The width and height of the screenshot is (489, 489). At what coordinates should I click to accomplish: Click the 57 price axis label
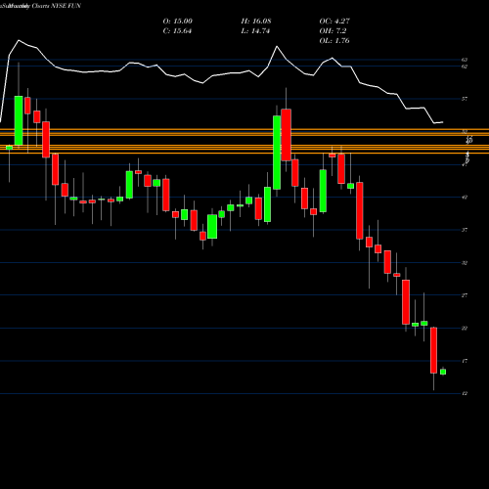click(x=465, y=99)
